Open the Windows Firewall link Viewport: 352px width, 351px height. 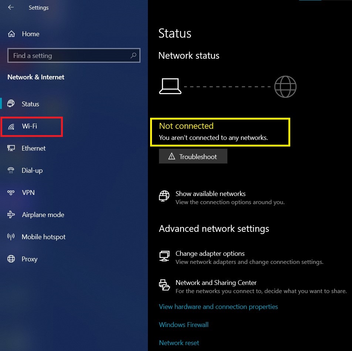click(x=184, y=324)
